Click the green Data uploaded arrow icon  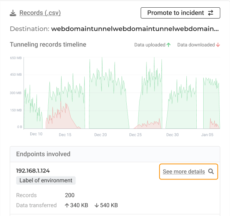[168, 45]
